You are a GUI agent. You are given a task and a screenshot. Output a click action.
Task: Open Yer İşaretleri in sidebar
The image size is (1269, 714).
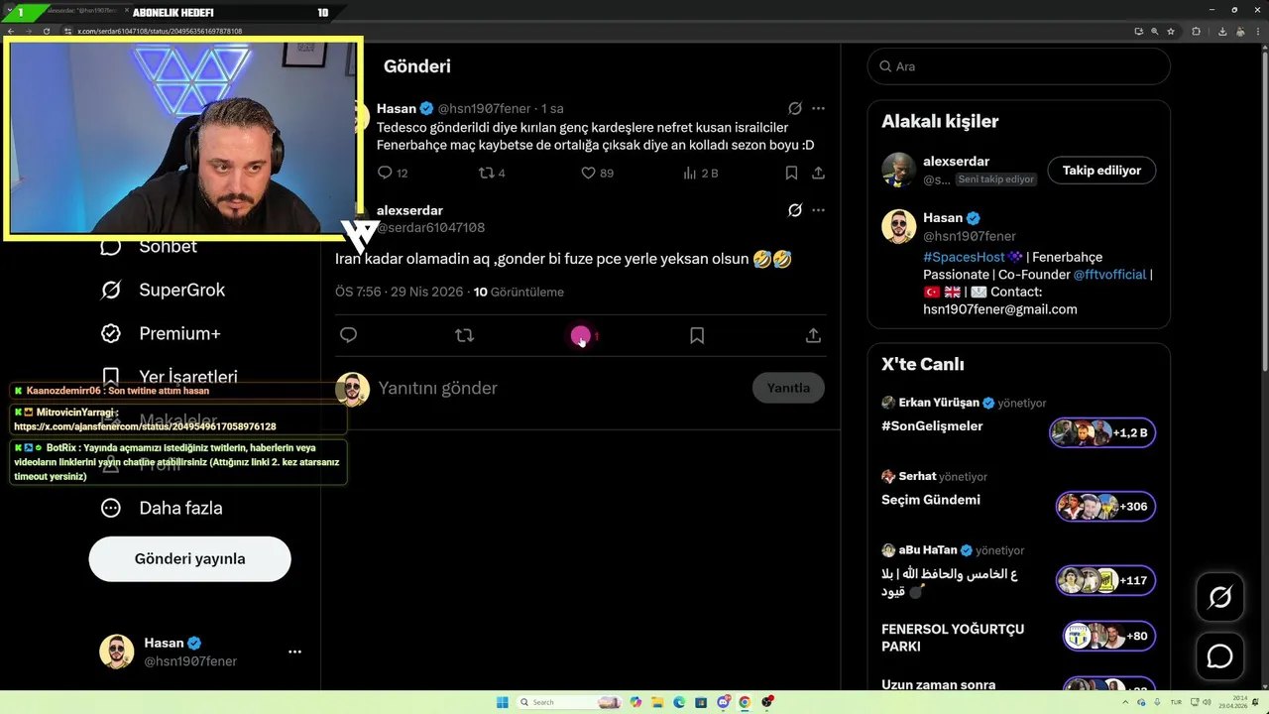tap(169, 377)
